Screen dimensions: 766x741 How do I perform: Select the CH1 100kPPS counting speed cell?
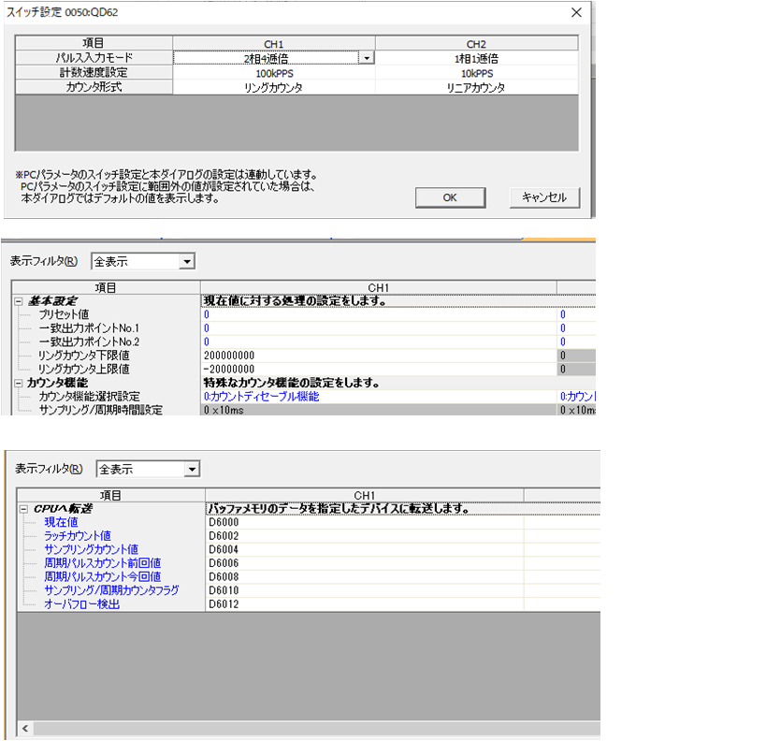(274, 73)
